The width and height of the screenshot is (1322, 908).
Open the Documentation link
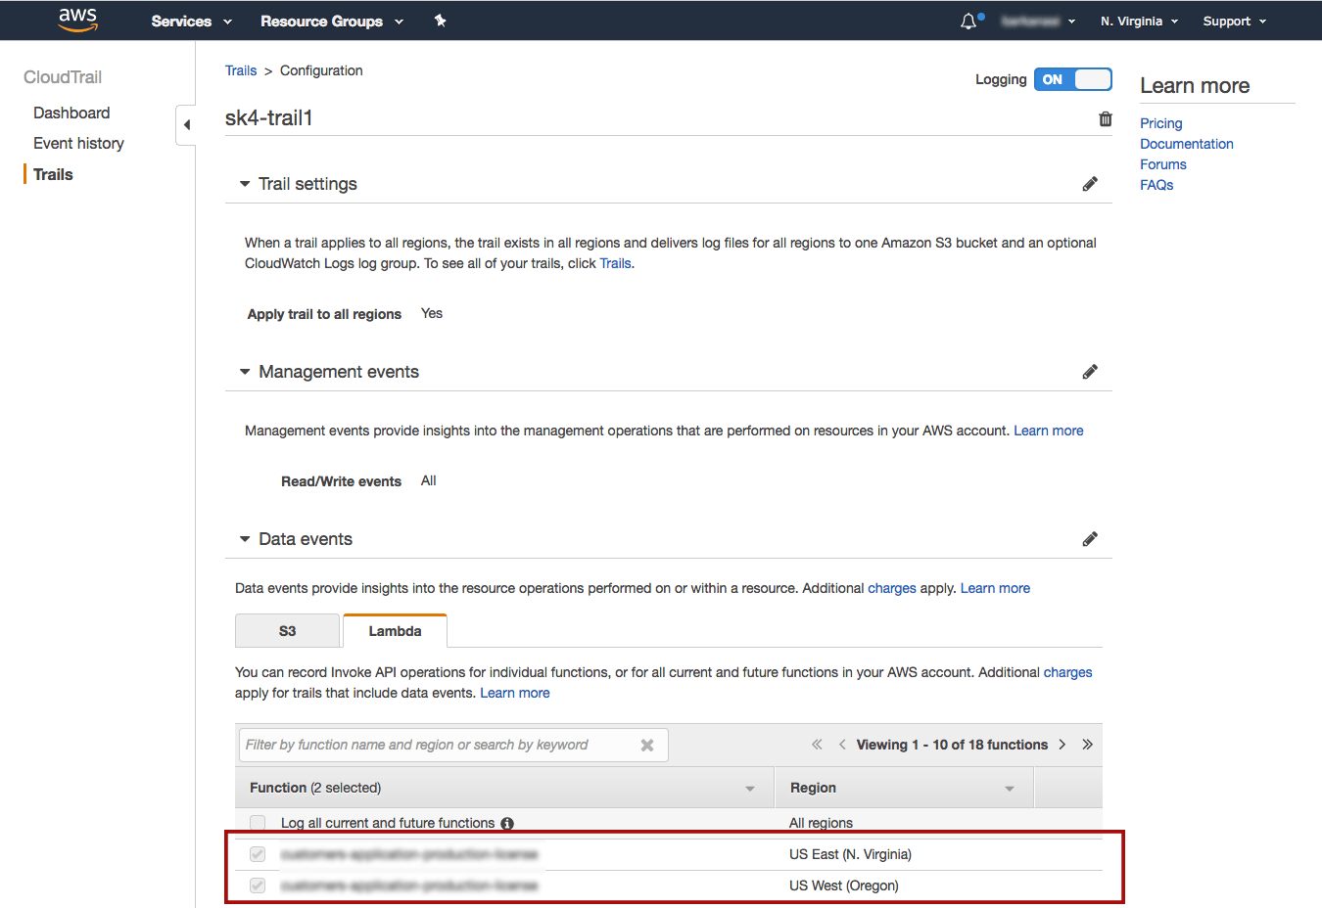coord(1187,144)
